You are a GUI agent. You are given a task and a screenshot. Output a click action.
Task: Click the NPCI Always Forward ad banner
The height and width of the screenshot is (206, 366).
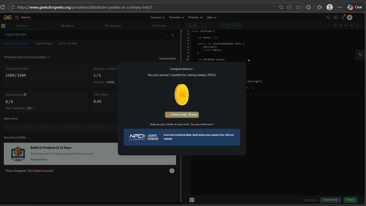tap(182, 137)
